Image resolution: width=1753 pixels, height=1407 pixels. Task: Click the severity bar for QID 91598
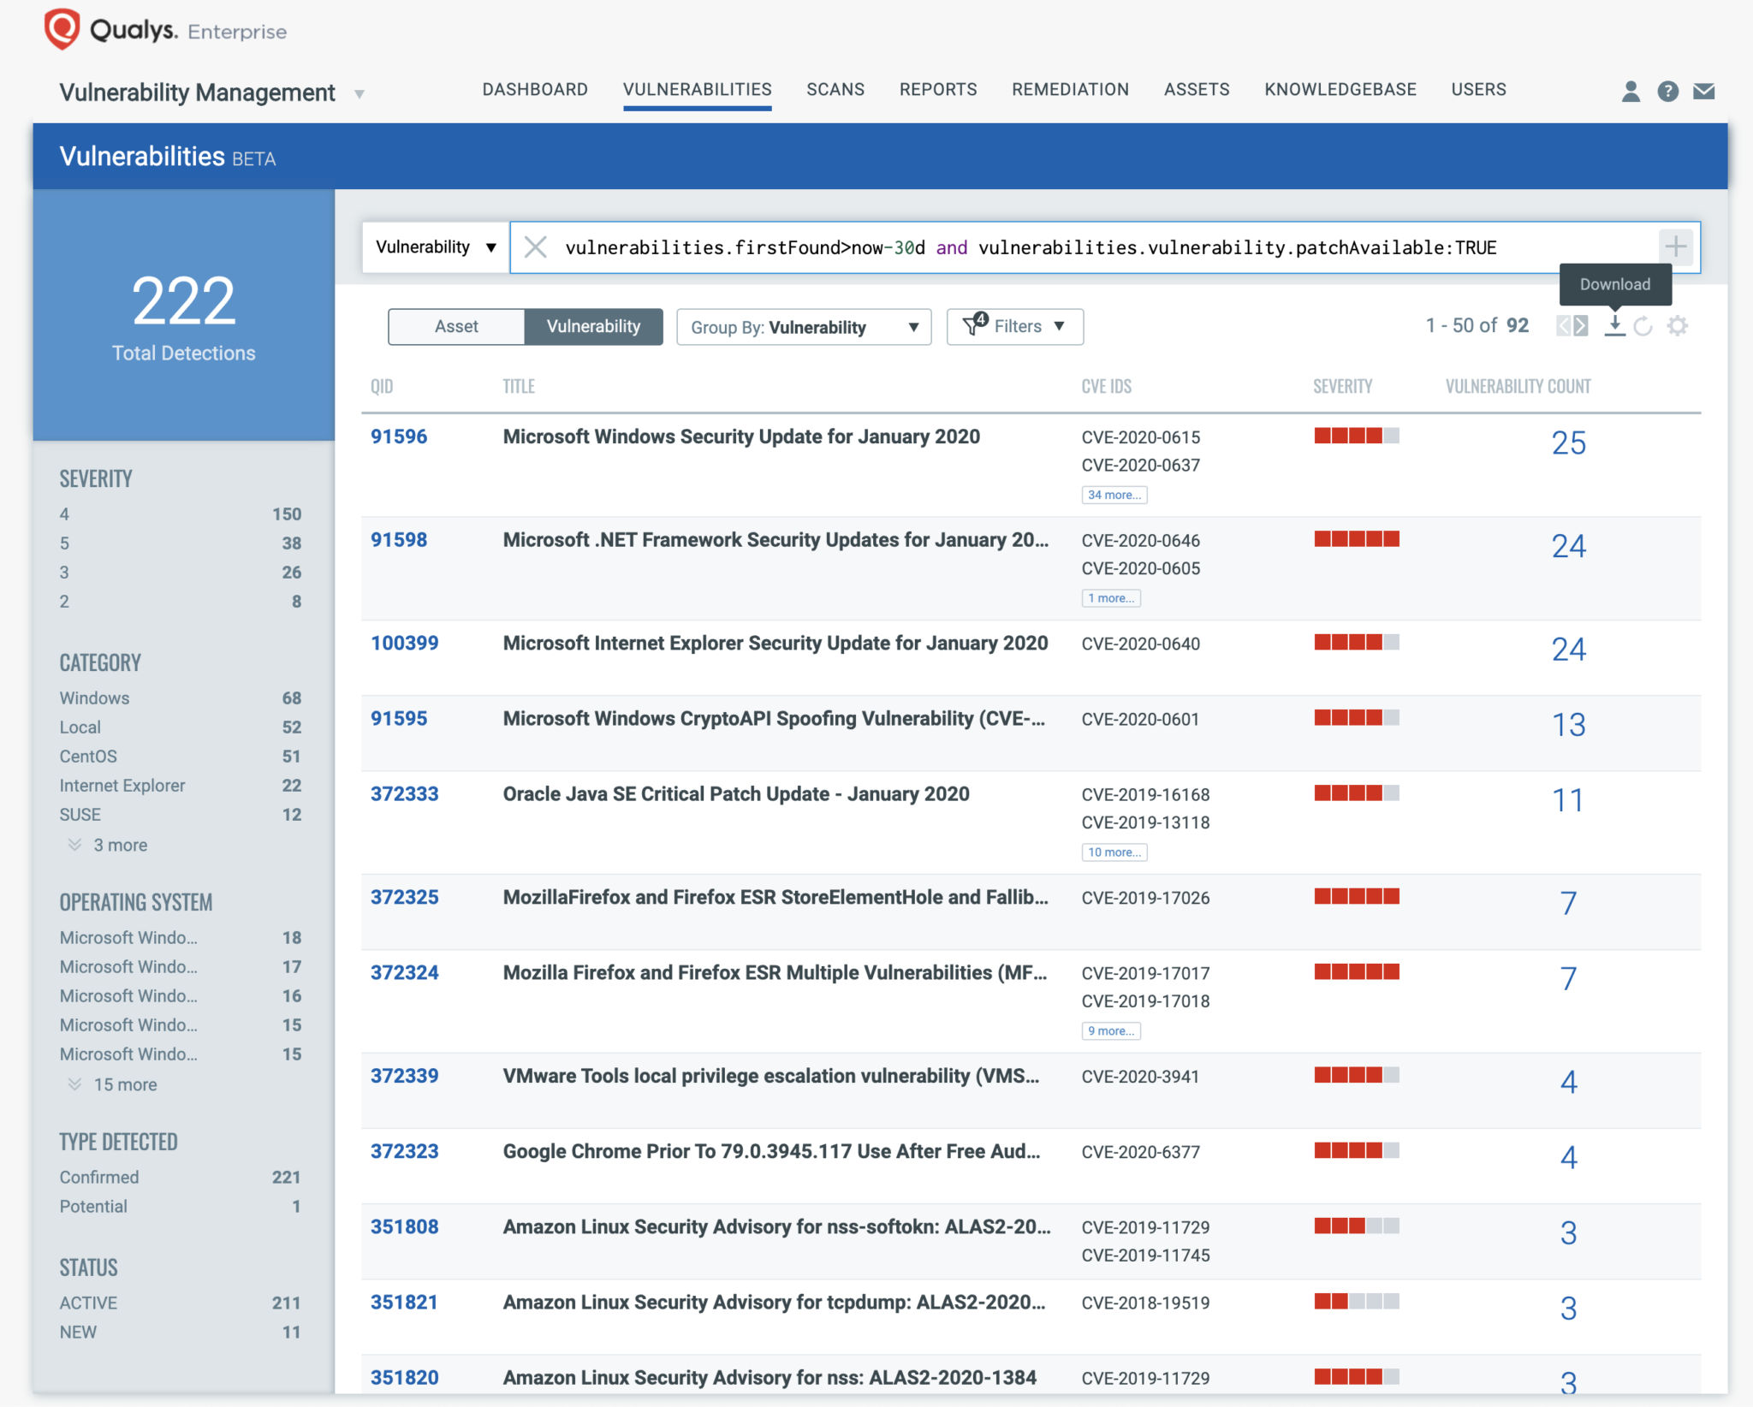1356,539
